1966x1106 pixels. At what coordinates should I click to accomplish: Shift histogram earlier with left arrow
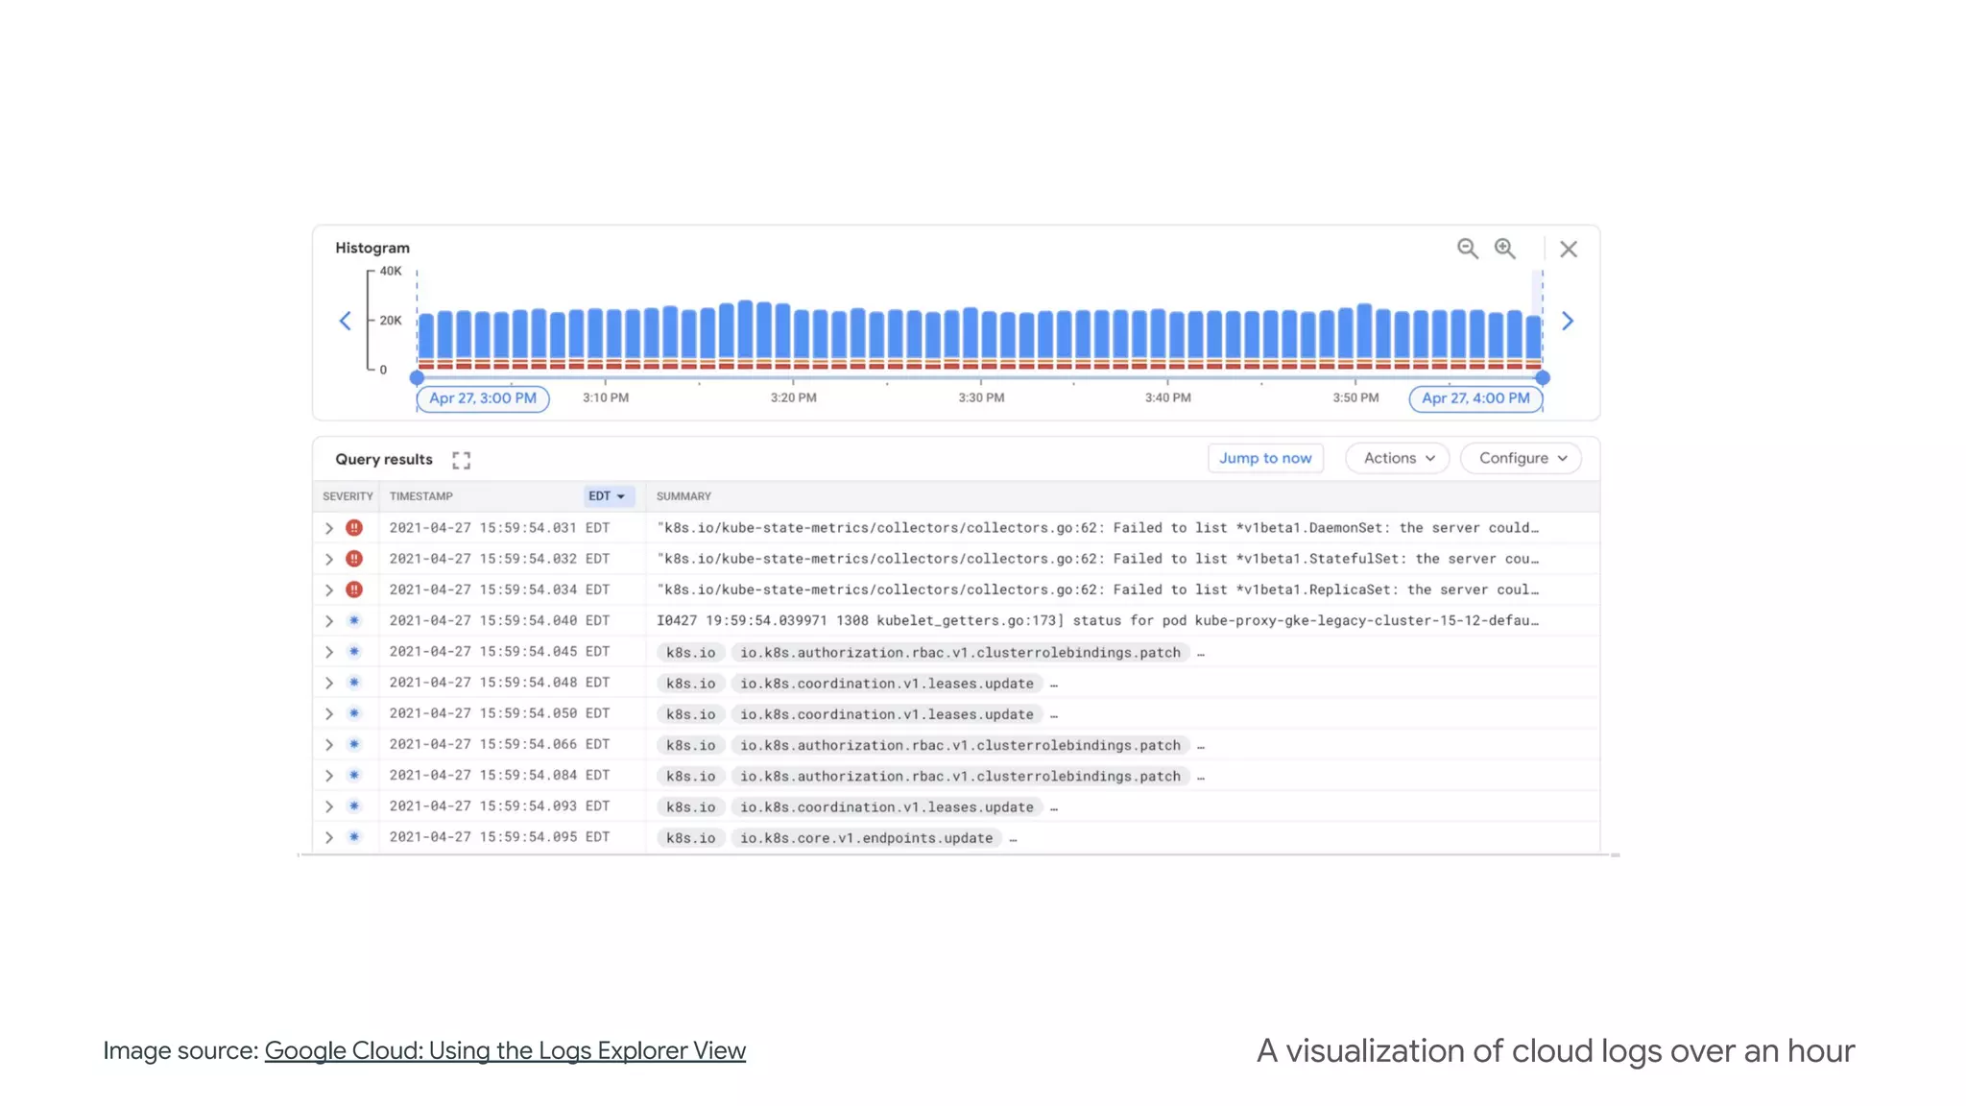(x=346, y=321)
